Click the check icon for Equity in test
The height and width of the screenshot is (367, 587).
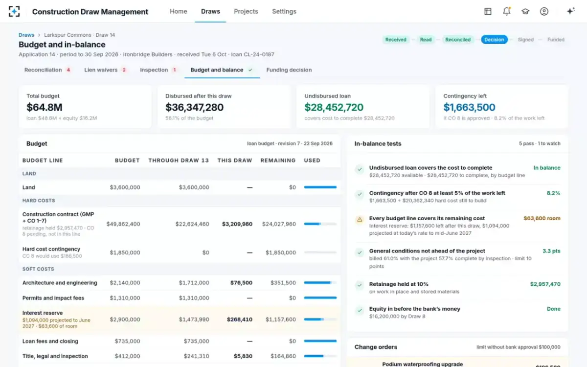(360, 311)
